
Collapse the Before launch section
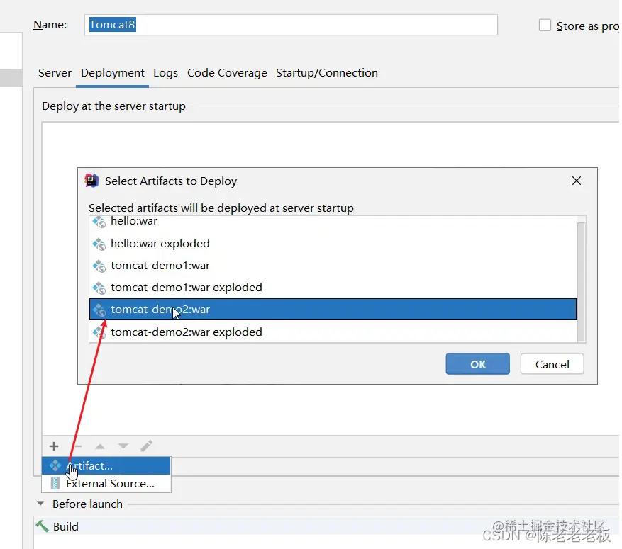[40, 504]
